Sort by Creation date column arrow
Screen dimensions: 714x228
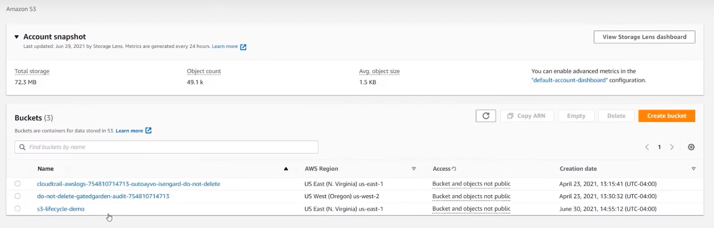pyautogui.click(x=694, y=169)
